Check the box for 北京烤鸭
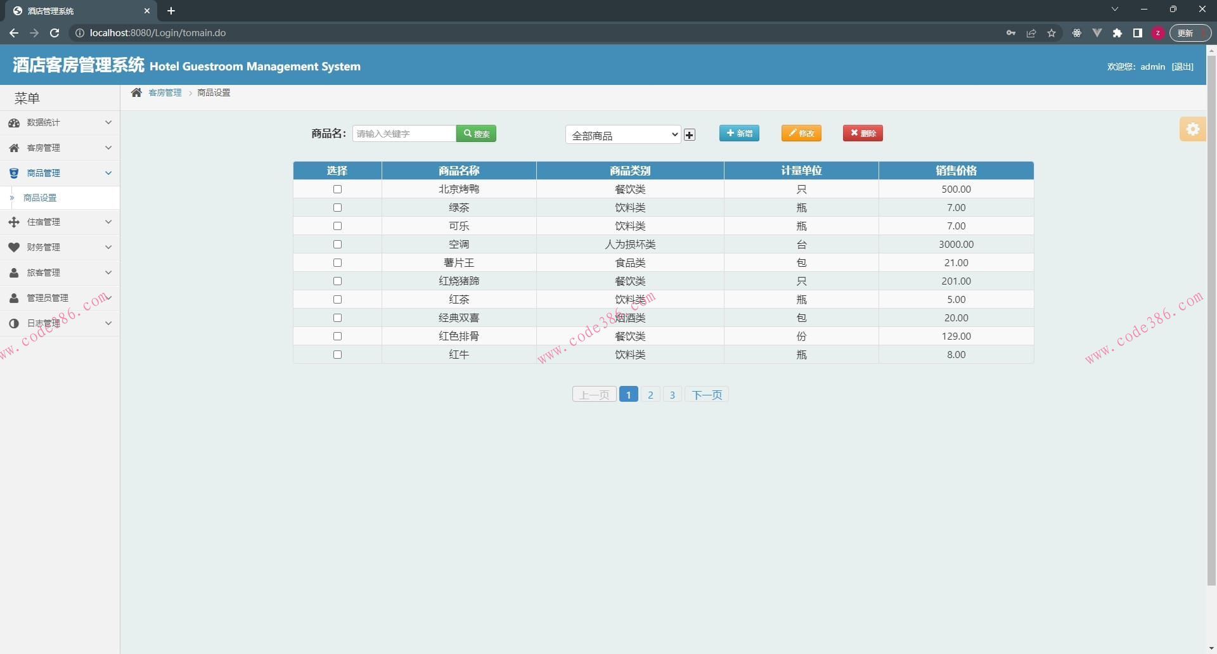The image size is (1217, 654). tap(337, 189)
